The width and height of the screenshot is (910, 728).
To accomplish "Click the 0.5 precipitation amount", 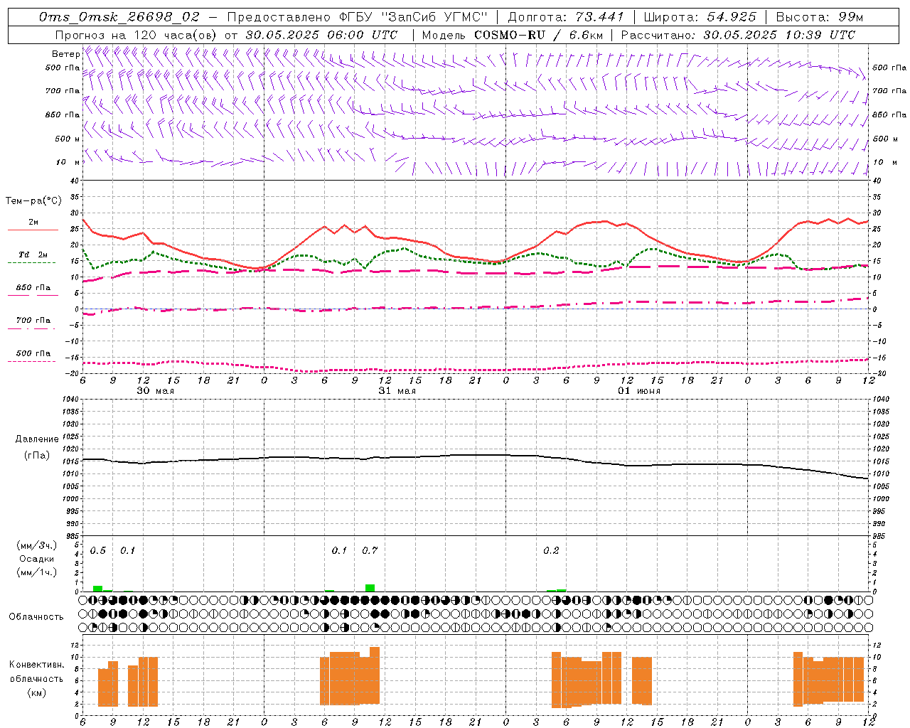I will click(x=97, y=551).
